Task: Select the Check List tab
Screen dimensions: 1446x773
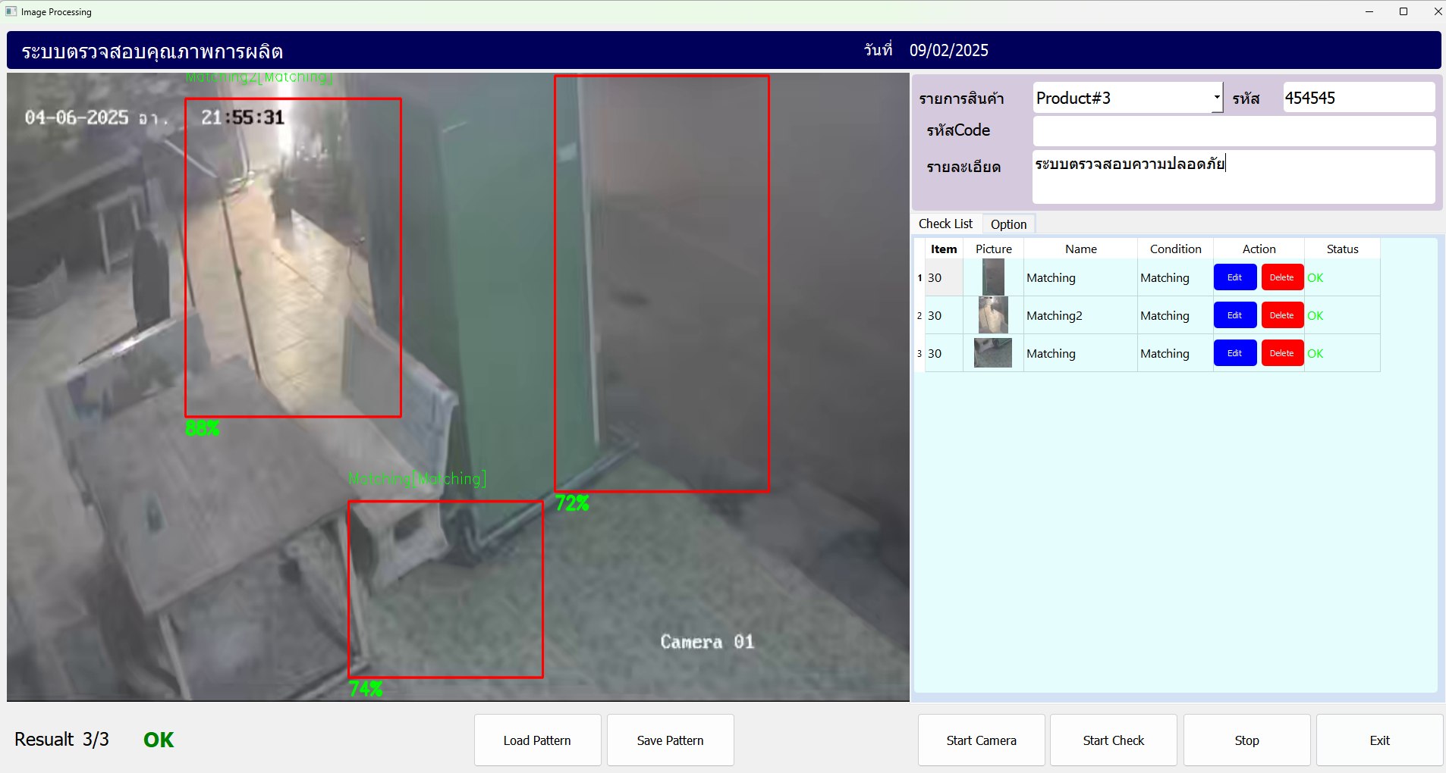Action: coord(945,224)
